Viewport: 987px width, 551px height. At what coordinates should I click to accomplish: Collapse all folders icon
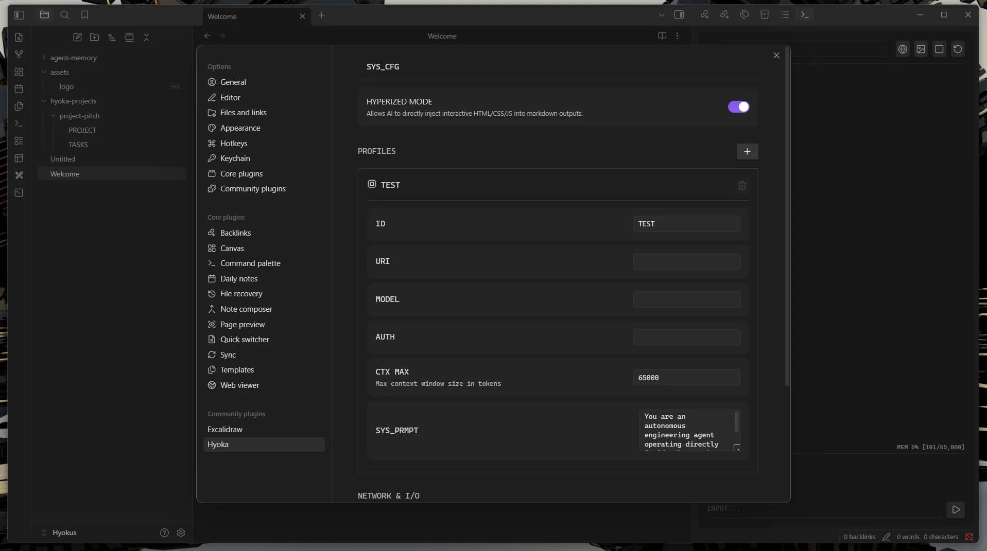click(x=147, y=37)
